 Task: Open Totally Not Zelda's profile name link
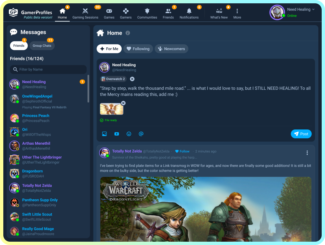coord(127,151)
